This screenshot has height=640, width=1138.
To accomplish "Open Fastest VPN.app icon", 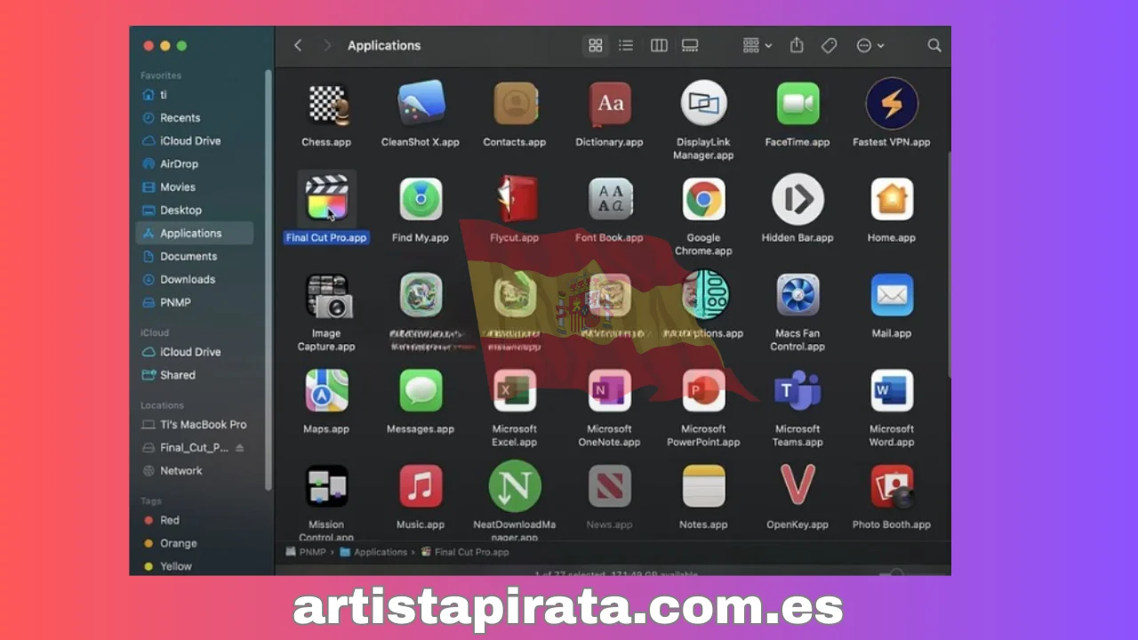I will click(892, 103).
